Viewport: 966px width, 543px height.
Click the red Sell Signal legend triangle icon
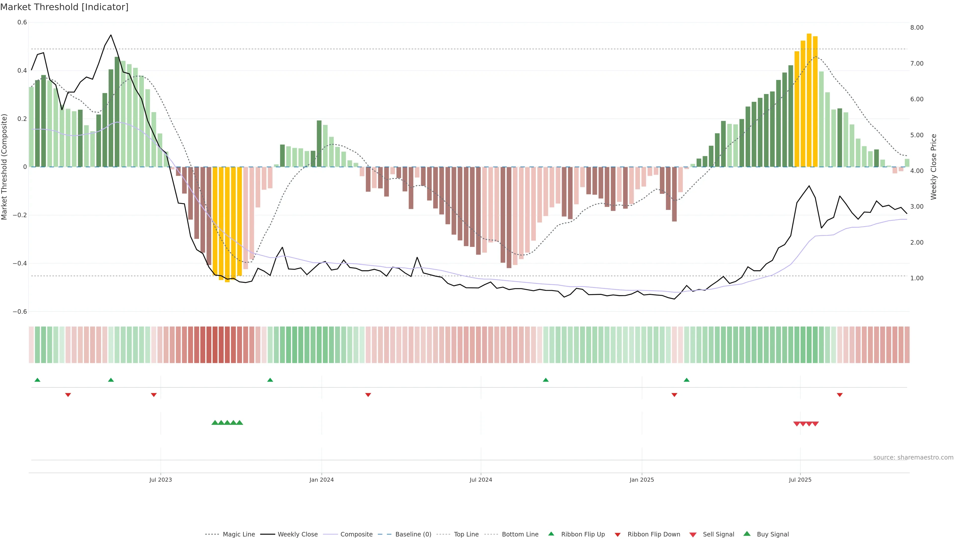(x=693, y=534)
